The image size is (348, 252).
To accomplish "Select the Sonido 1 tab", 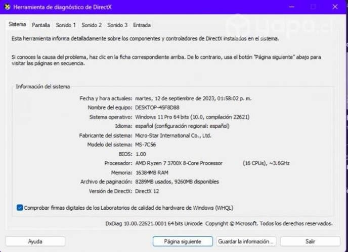I will [66, 25].
